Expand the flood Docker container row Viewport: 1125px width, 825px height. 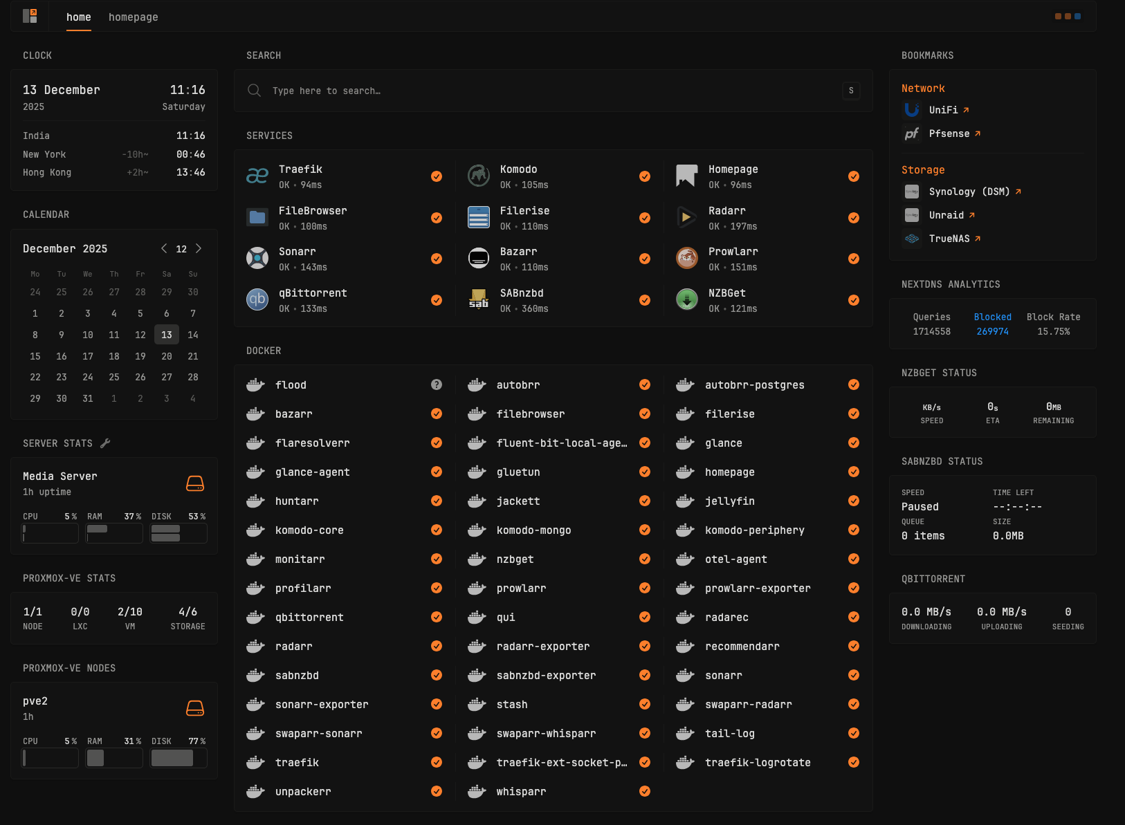pos(345,385)
